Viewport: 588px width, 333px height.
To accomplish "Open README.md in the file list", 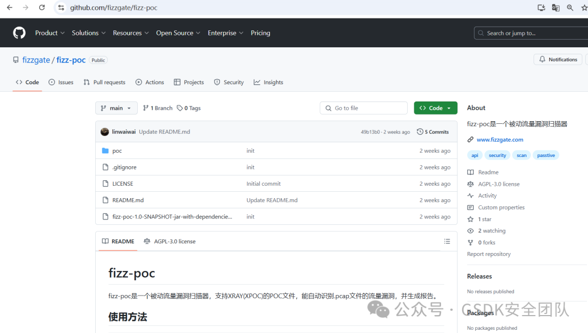I will click(x=128, y=200).
